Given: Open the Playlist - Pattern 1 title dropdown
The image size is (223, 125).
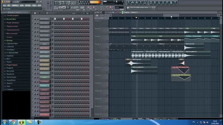Looking at the screenshot, I should click(131, 12).
